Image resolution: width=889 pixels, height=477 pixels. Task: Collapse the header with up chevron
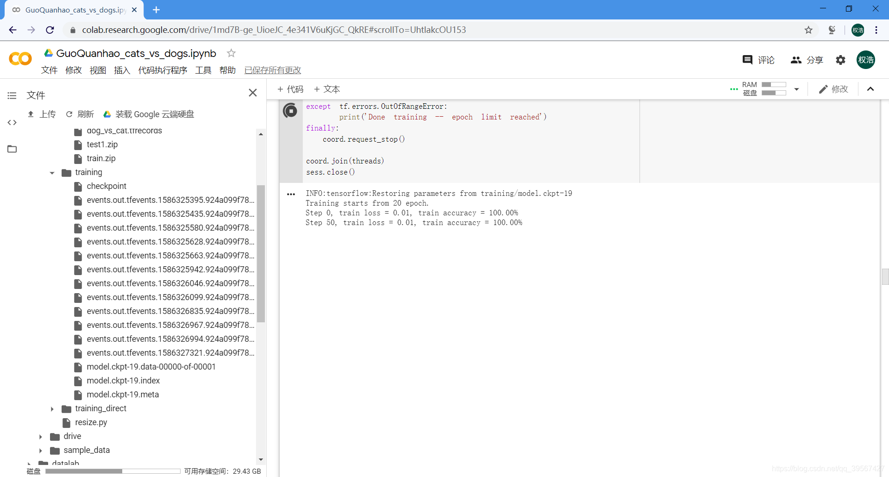point(870,89)
